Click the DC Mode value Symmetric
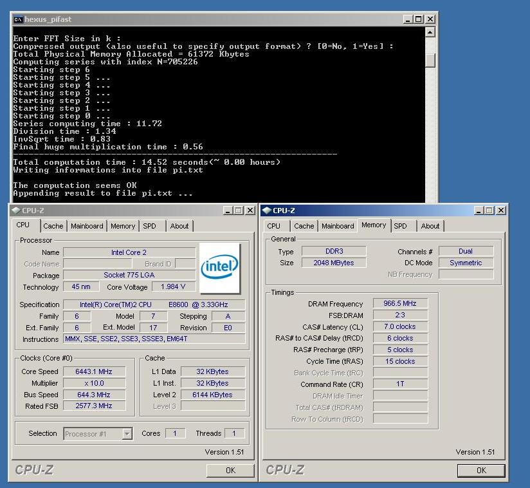Viewport: 530px width, 488px height. coord(466,263)
